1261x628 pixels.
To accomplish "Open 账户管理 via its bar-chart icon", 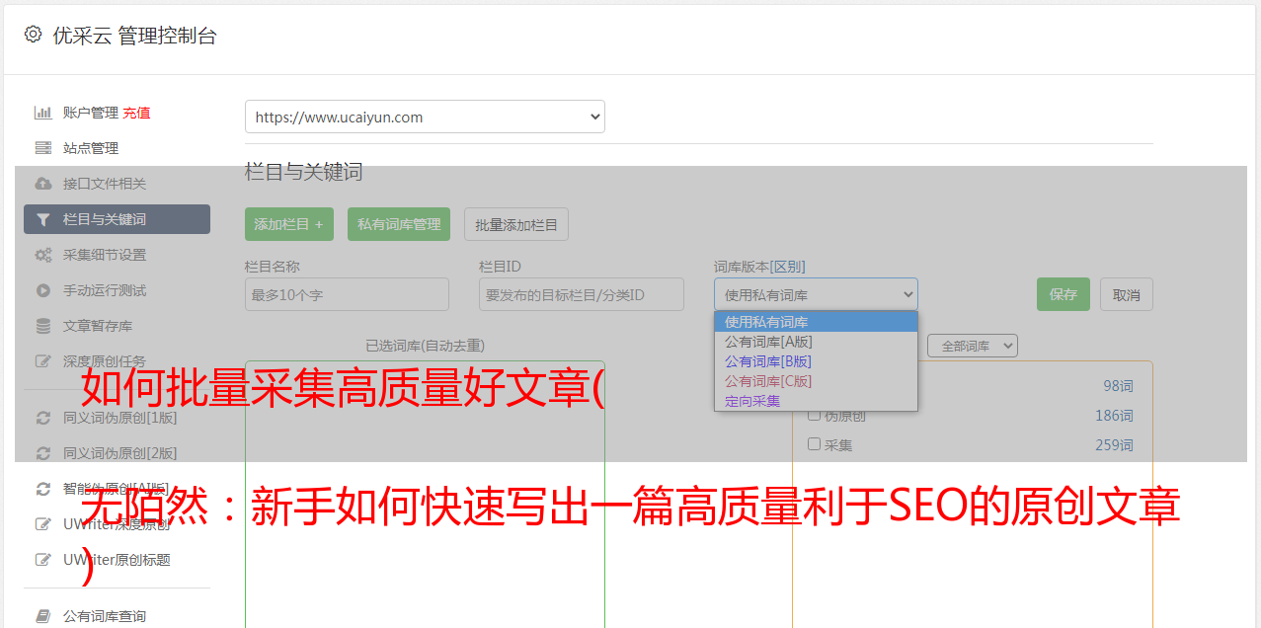I will (x=42, y=113).
